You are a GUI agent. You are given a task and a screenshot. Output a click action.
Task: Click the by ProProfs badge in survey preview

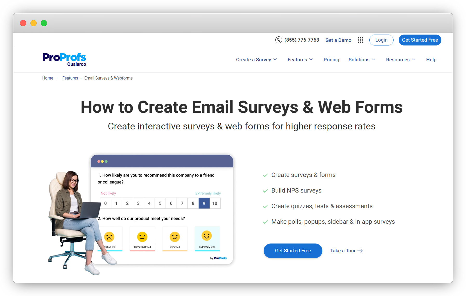click(x=218, y=258)
